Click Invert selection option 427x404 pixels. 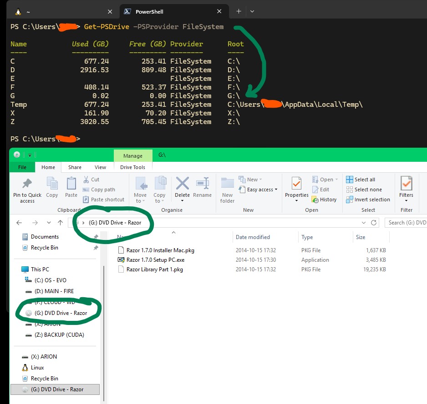(368, 200)
